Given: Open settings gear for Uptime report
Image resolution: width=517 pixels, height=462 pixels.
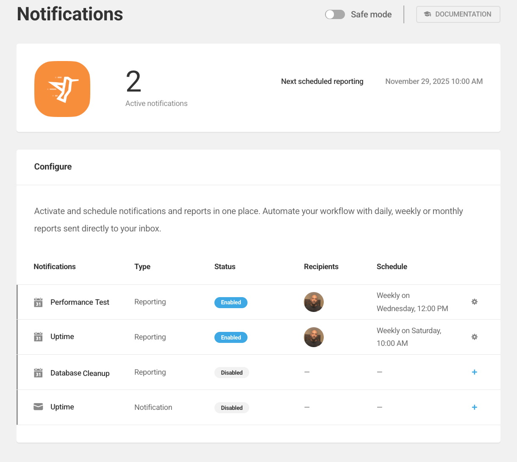Looking at the screenshot, I should click(474, 337).
